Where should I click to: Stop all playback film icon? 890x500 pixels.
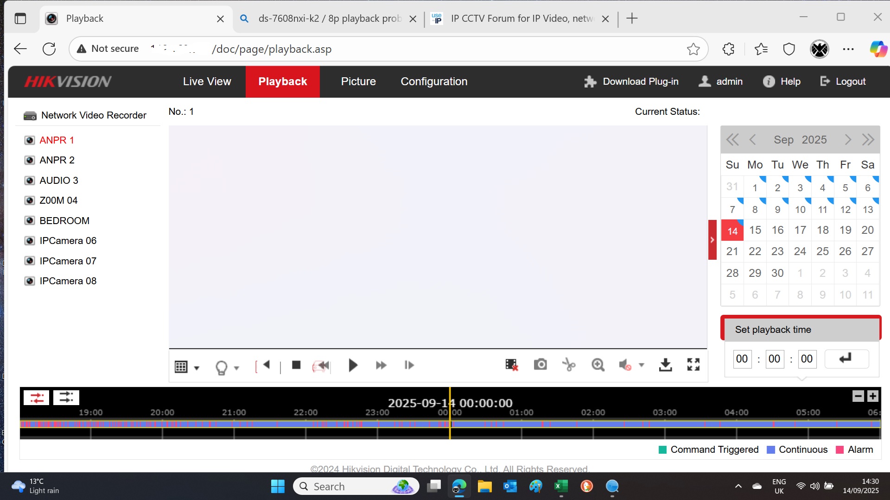[511, 365]
